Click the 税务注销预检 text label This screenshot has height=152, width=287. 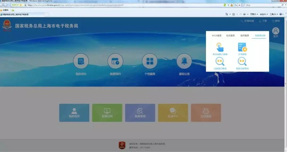click(242, 69)
